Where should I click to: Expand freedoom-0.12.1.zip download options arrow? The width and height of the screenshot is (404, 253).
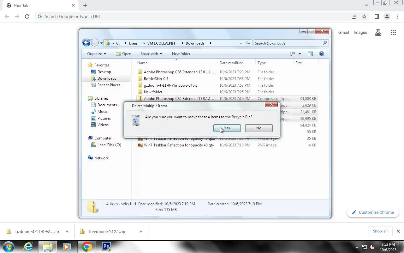tap(140, 231)
